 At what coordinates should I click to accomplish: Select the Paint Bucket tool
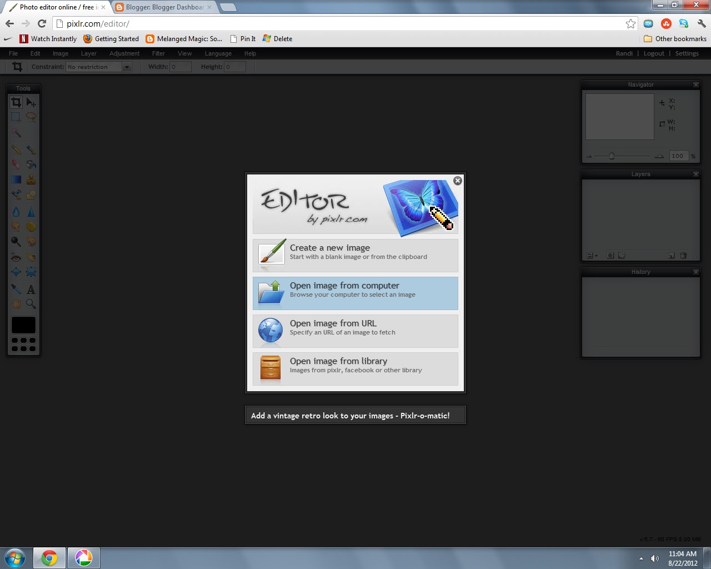pos(31,164)
